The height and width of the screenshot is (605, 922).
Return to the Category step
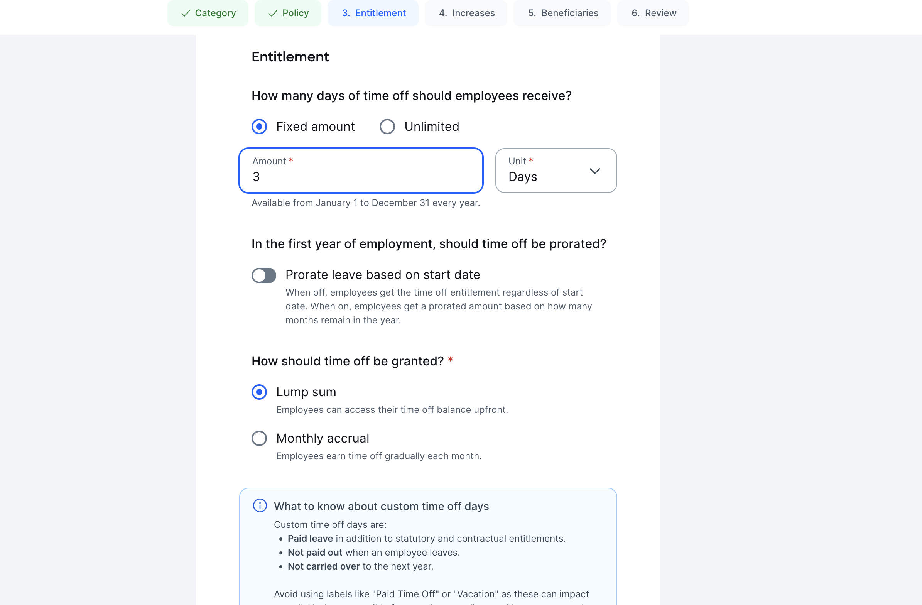point(208,13)
